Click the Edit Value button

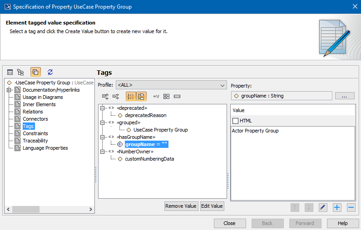tap(212, 206)
